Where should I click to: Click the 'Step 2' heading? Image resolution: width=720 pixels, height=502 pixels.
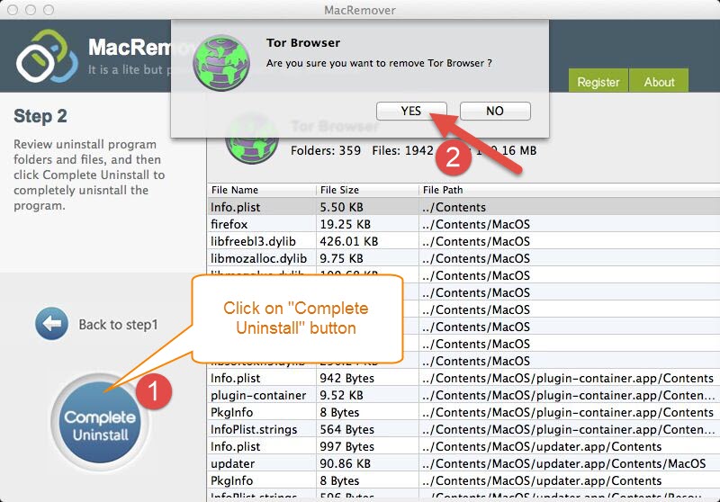pos(40,116)
